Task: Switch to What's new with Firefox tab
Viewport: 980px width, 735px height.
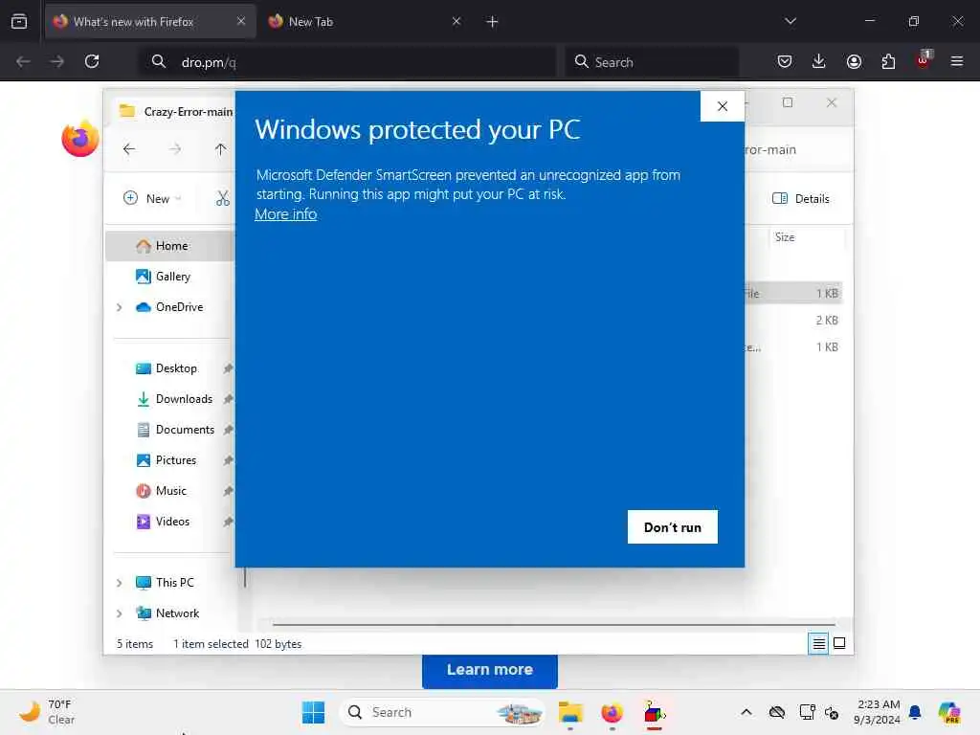Action: pos(150,22)
